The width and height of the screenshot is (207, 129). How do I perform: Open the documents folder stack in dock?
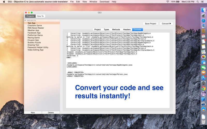tap(203, 117)
